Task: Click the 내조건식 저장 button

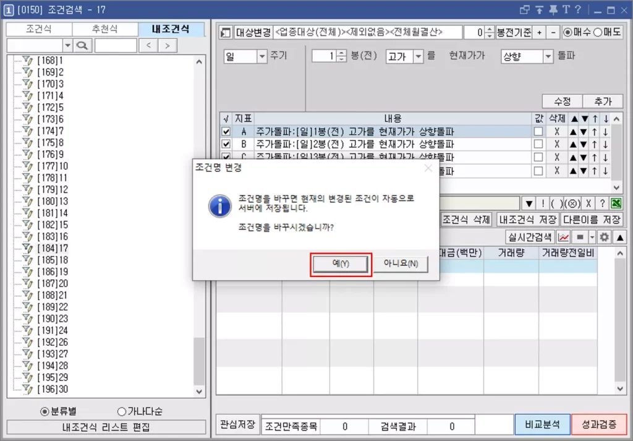Action: pos(528,220)
